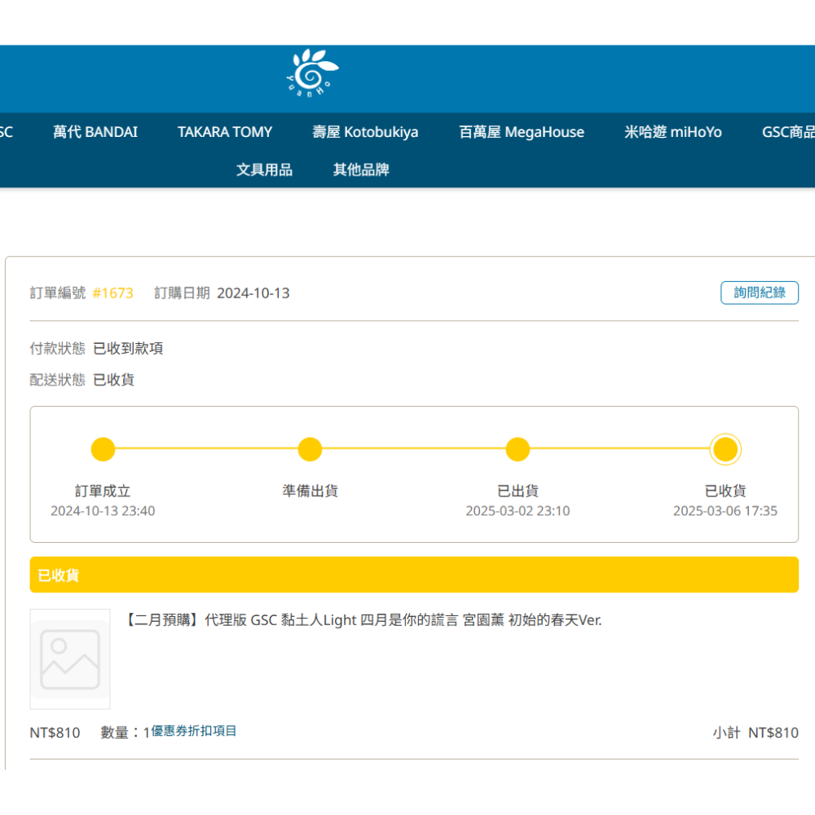Click the timestamp 2025-03-02 23:10
Image resolution: width=815 pixels, height=815 pixels.
[x=518, y=511]
